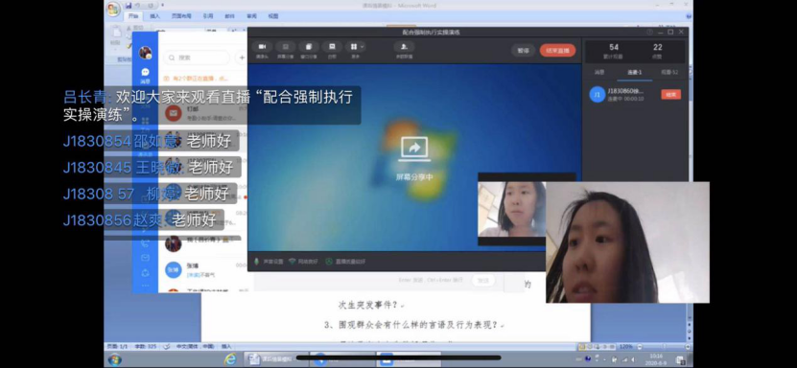Viewport: 797px width, 368px height.
Task: Click the co-host person icon in the toolbar
Action: pos(404,47)
